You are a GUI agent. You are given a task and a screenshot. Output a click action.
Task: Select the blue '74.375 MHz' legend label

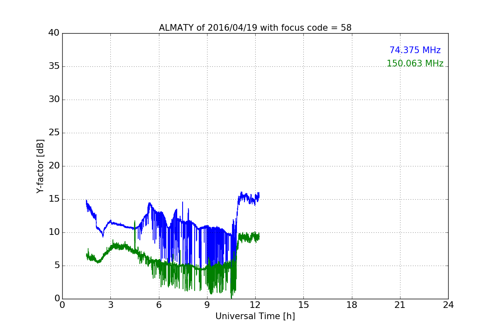[x=415, y=50]
